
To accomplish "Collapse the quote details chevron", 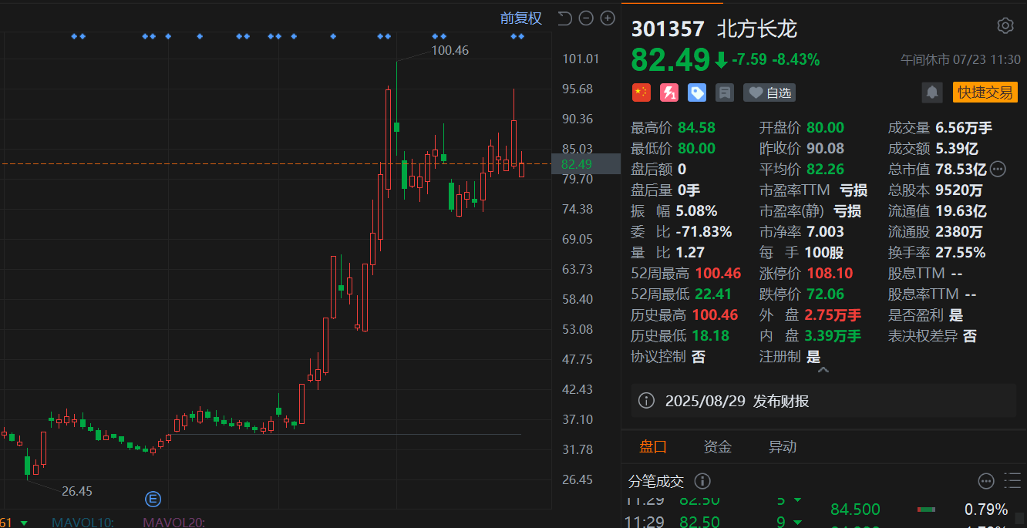I will [823, 371].
